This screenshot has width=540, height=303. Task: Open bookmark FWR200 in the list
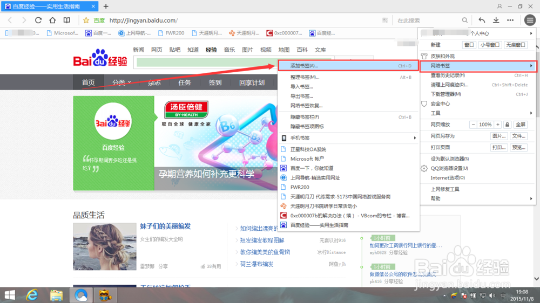(x=348, y=187)
